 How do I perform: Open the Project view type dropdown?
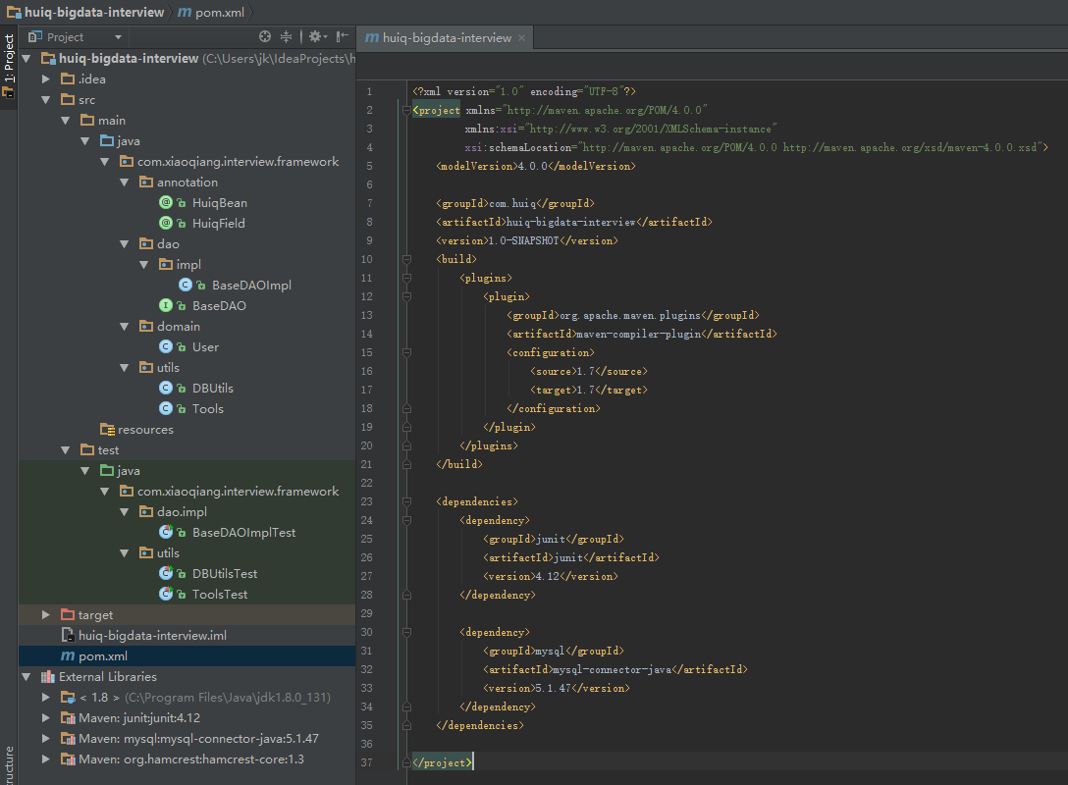[x=118, y=37]
